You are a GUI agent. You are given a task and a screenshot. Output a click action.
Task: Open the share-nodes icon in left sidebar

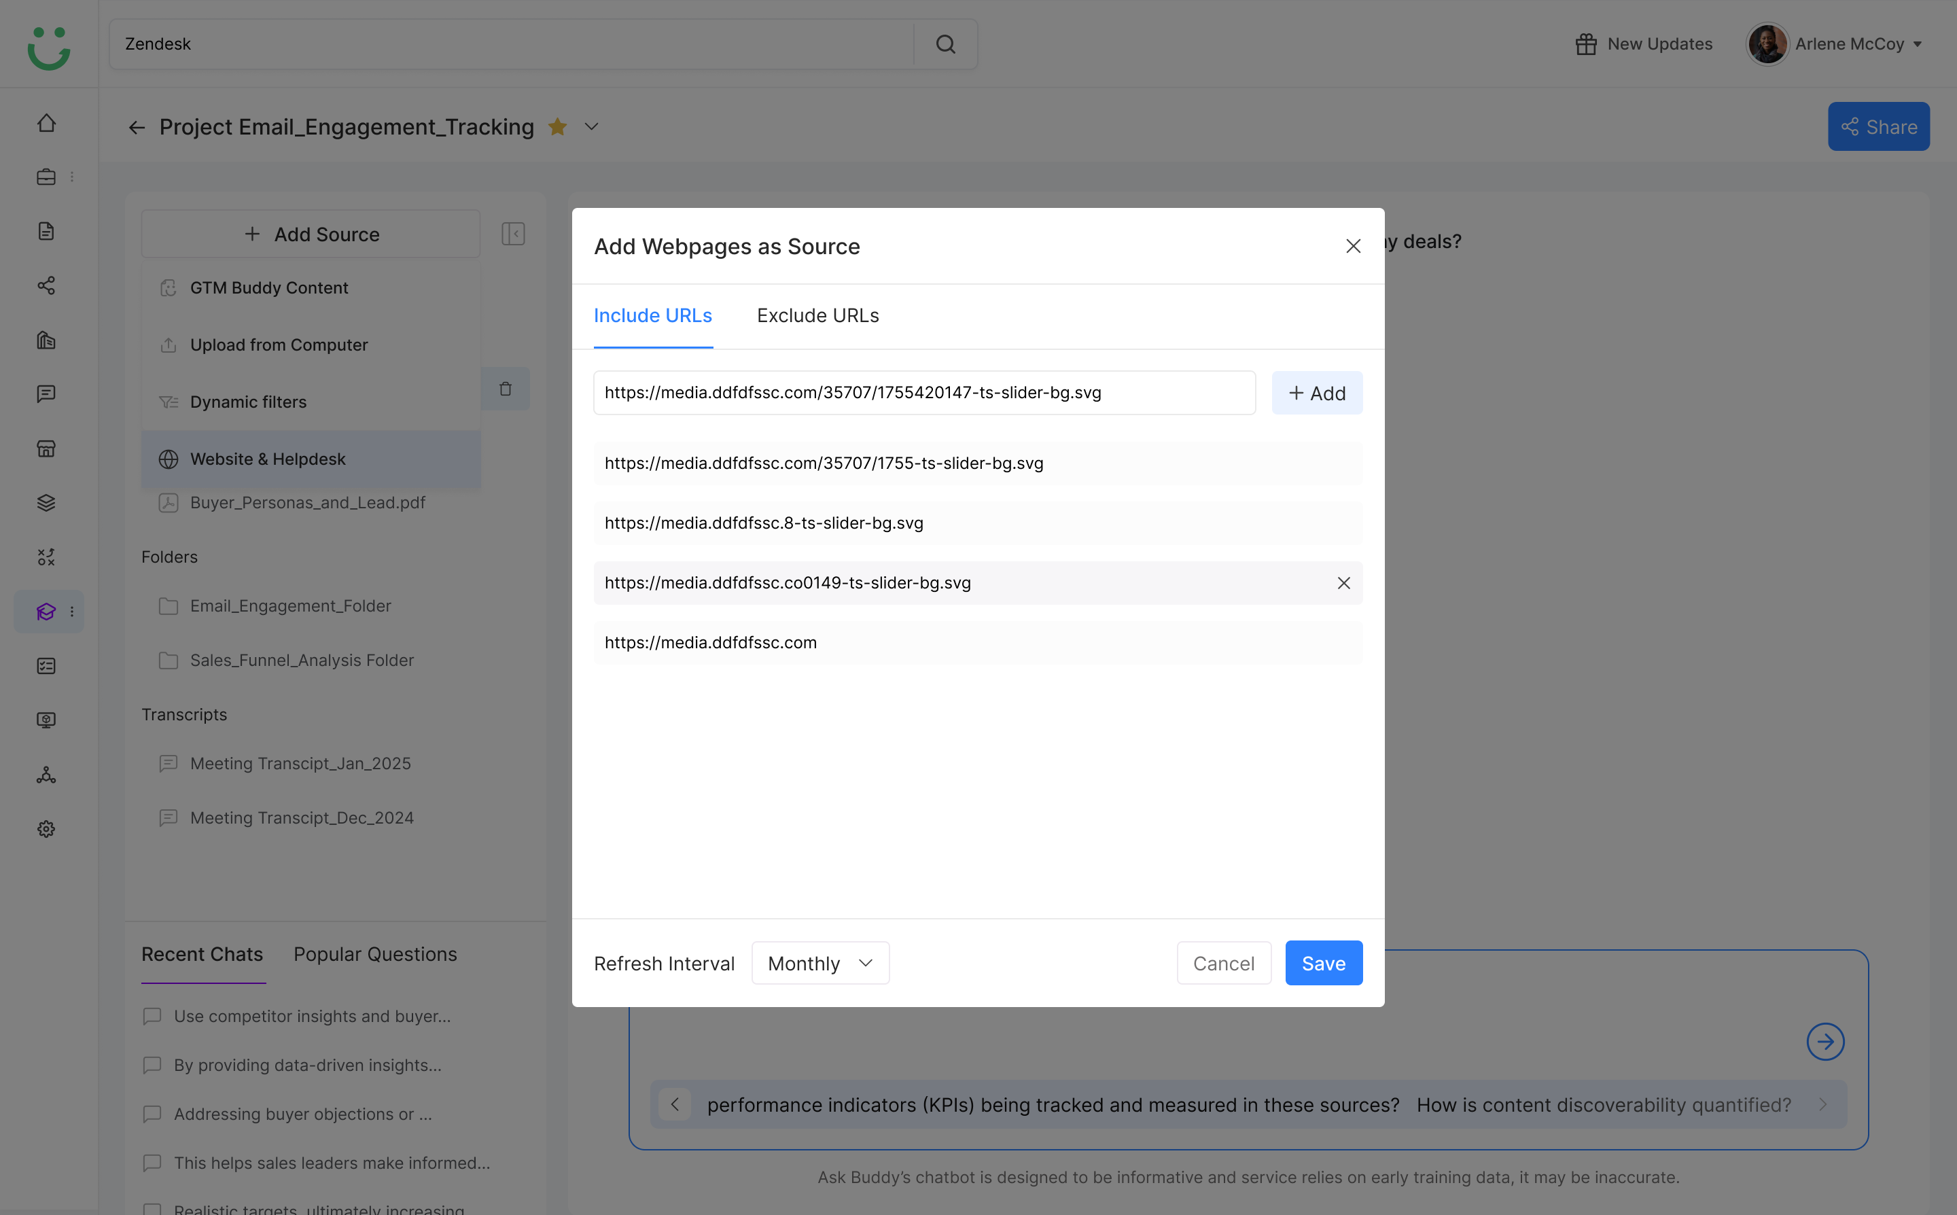[x=47, y=285]
